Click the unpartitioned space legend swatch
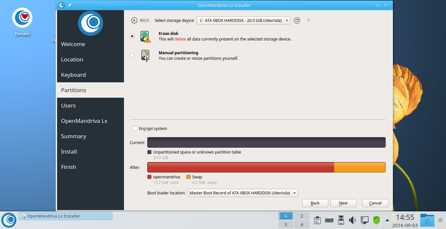 150,152
